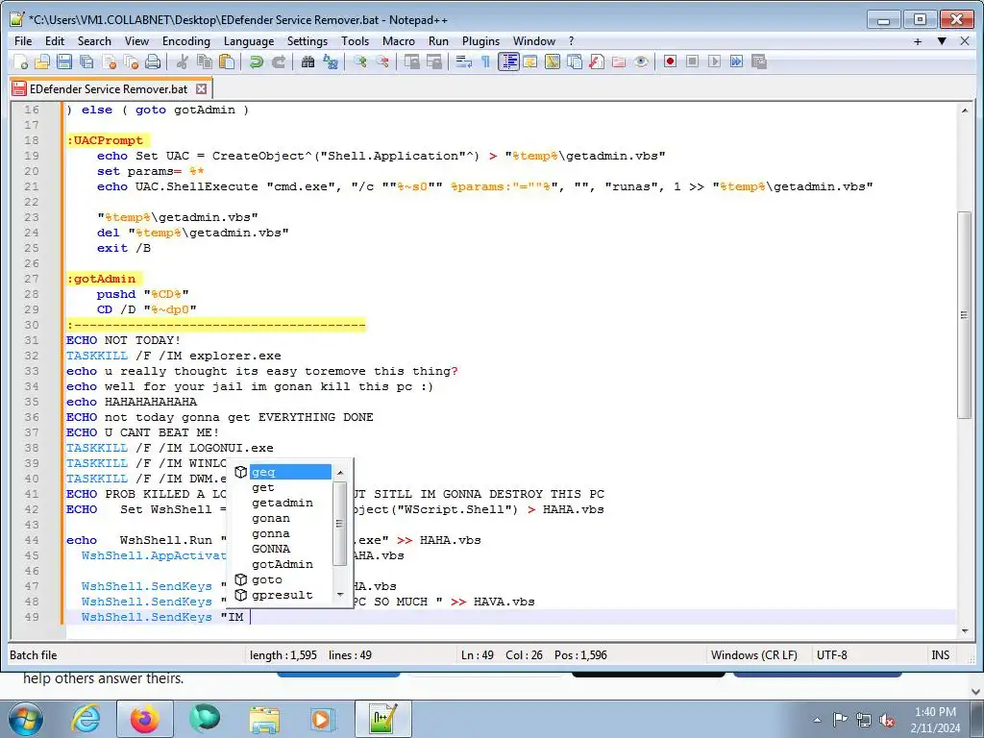
Task: Click the Stop Recording macro icon
Action: [x=692, y=61]
